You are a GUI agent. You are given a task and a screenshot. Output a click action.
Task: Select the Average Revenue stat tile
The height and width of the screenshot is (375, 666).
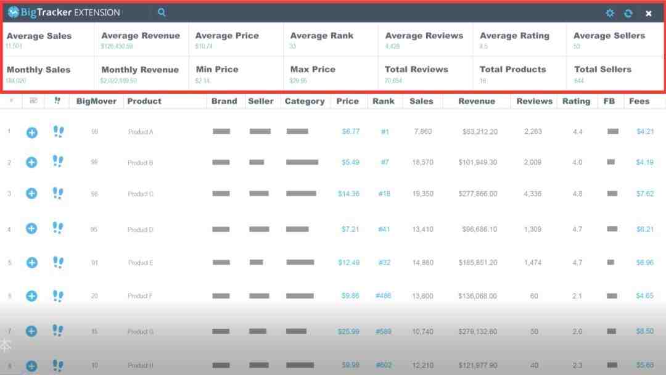[141, 39]
